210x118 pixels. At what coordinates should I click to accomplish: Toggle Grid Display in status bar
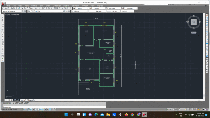tap(28, 109)
